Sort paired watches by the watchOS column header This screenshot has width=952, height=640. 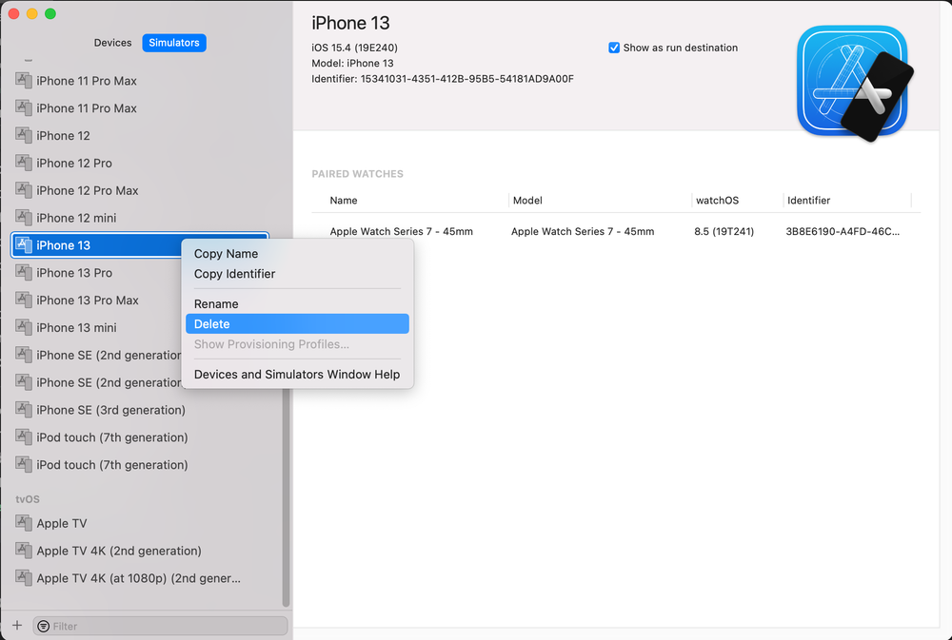(717, 201)
